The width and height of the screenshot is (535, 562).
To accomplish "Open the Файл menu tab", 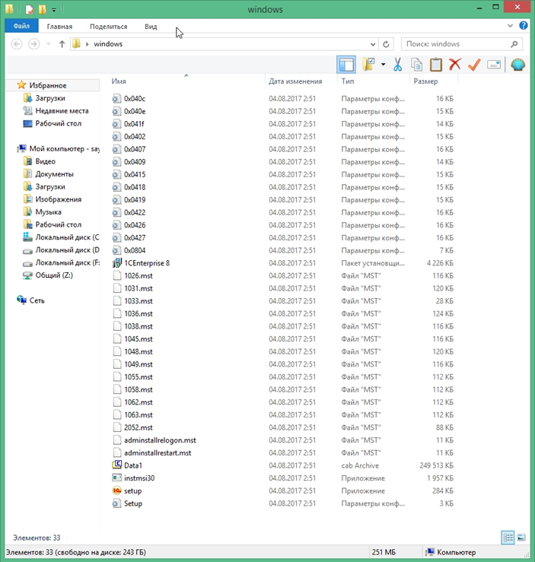I will coord(21,26).
